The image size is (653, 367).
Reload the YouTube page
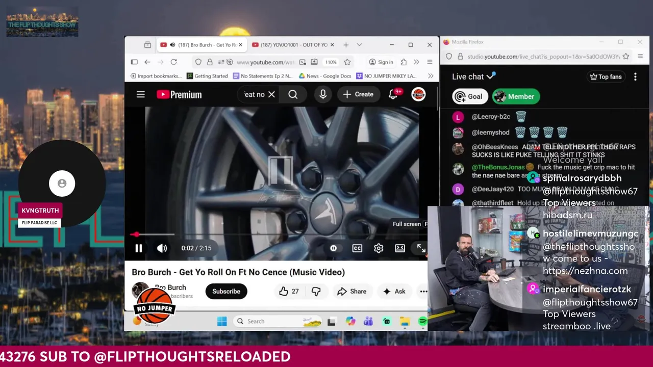pos(173,62)
